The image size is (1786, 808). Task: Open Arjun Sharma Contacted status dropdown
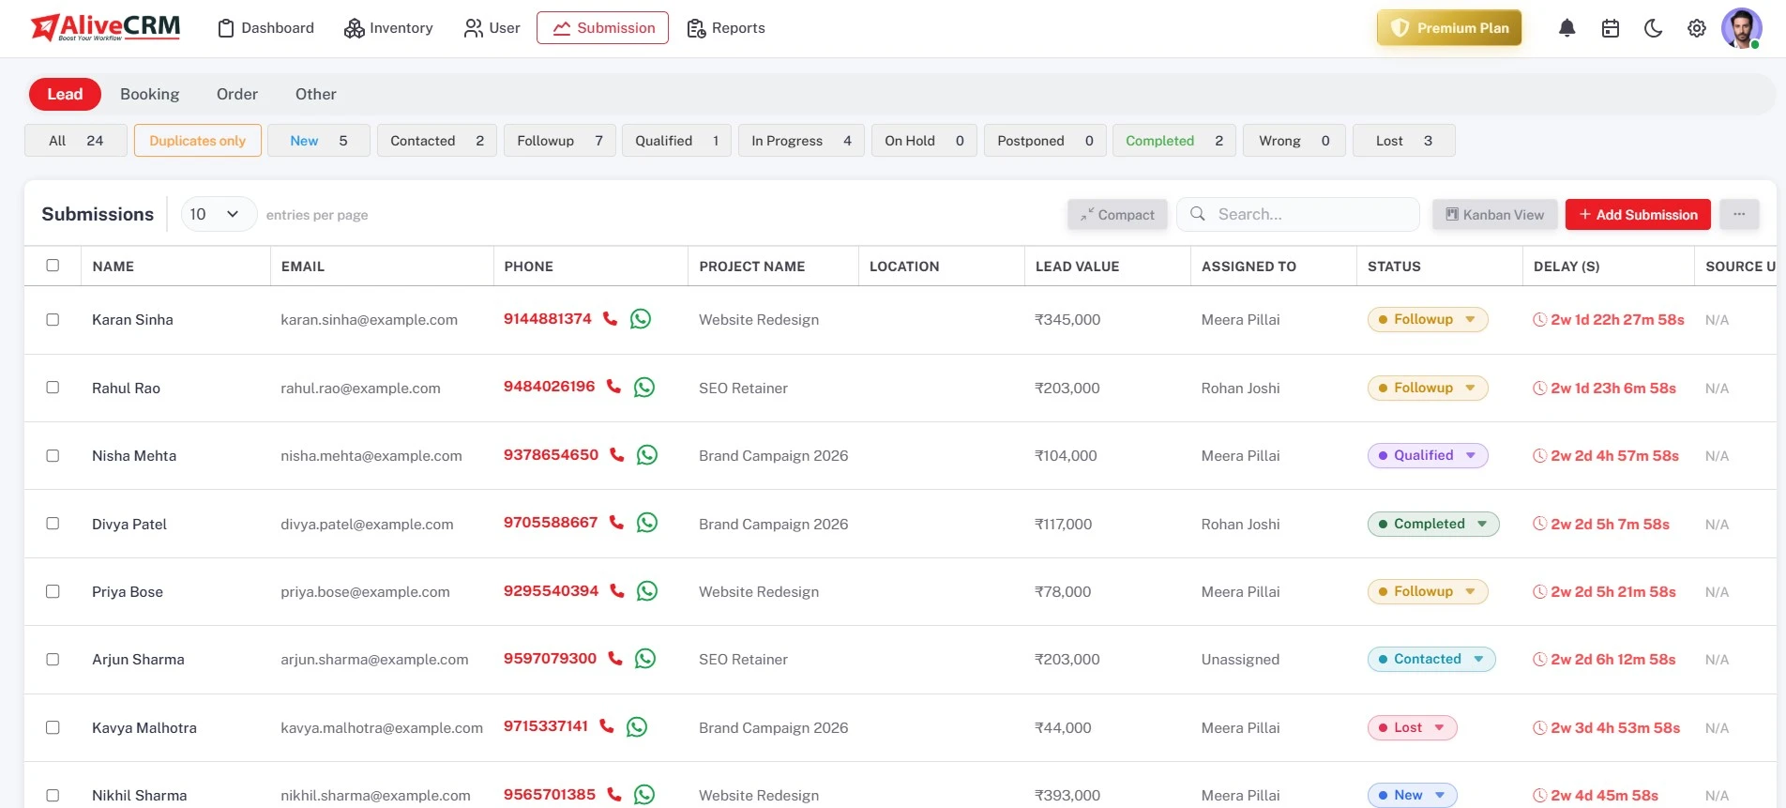click(x=1431, y=659)
